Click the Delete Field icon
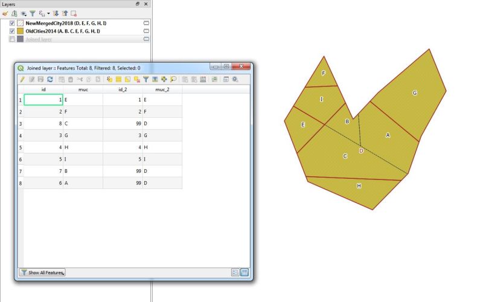This screenshot has width=483, height=302. pyautogui.click(x=194, y=80)
